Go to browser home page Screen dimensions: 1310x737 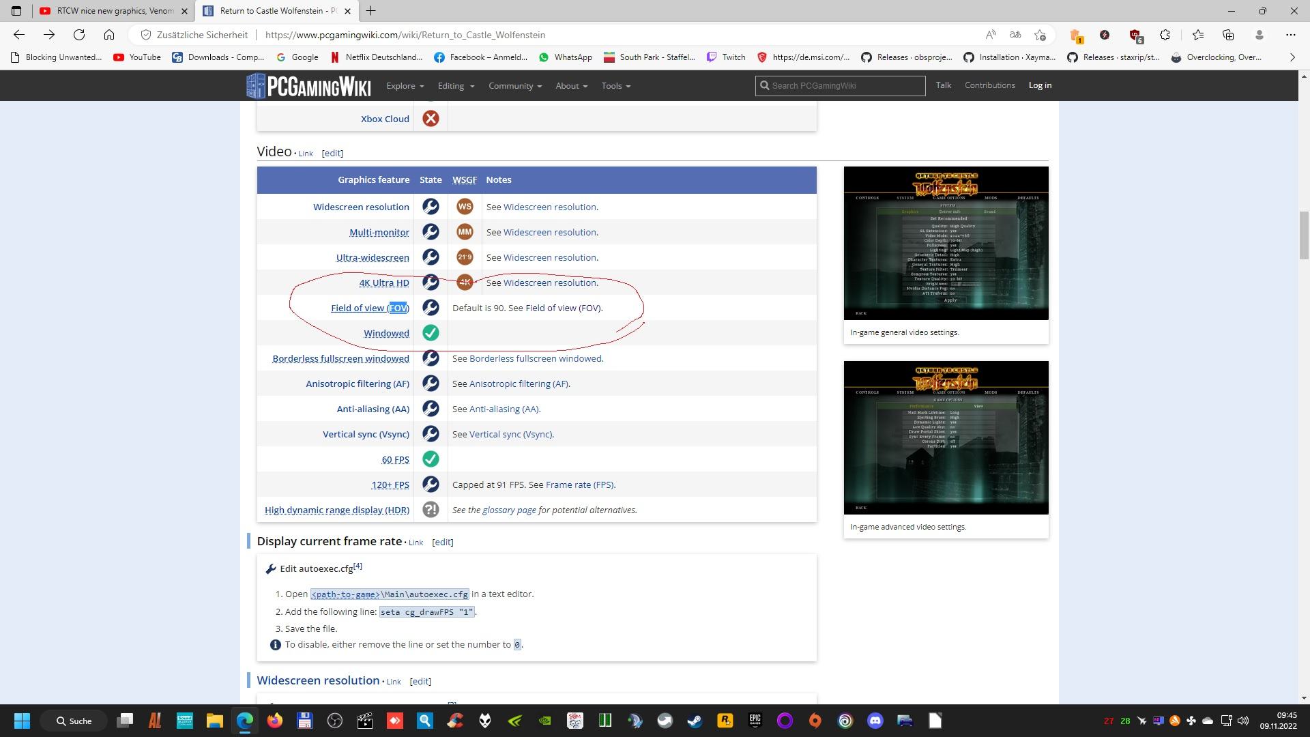(109, 35)
